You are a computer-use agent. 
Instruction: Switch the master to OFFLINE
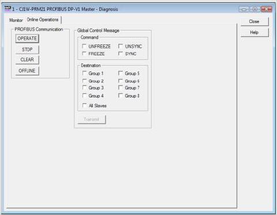pyautogui.click(x=27, y=71)
